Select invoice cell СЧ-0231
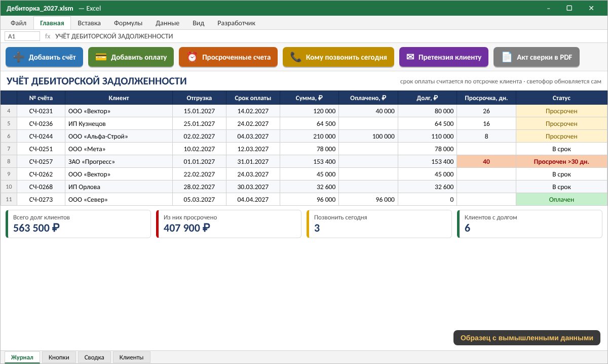 [41, 111]
